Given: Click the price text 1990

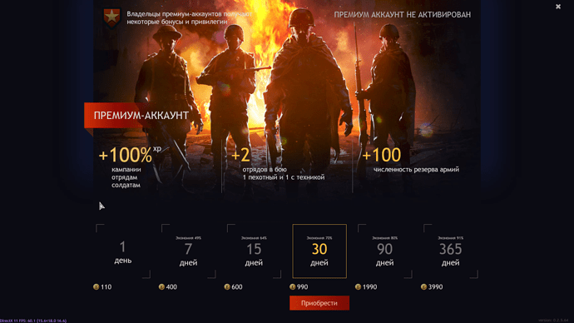Looking at the screenshot, I should (x=369, y=286).
